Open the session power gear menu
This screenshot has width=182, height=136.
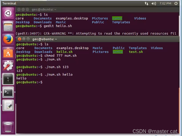coord(176,4)
